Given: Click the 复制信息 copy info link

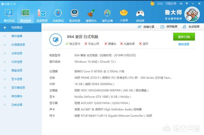Looking at the screenshot, I should tap(184, 44).
